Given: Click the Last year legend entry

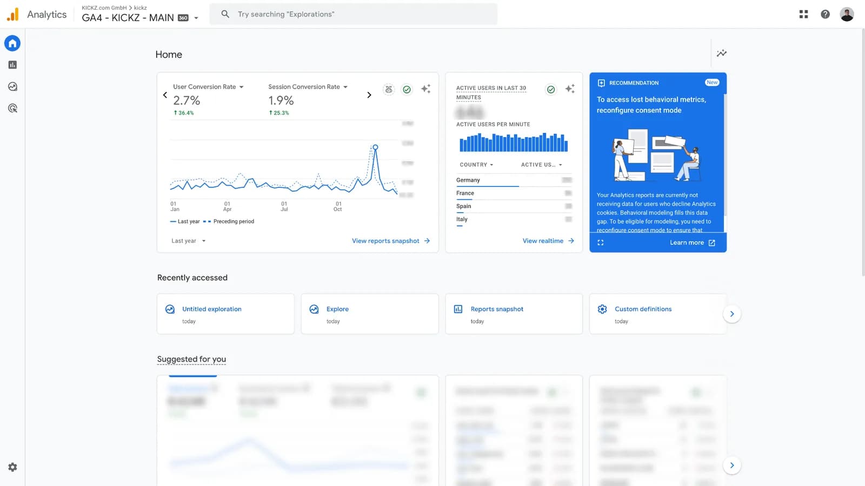Looking at the screenshot, I should tap(185, 221).
